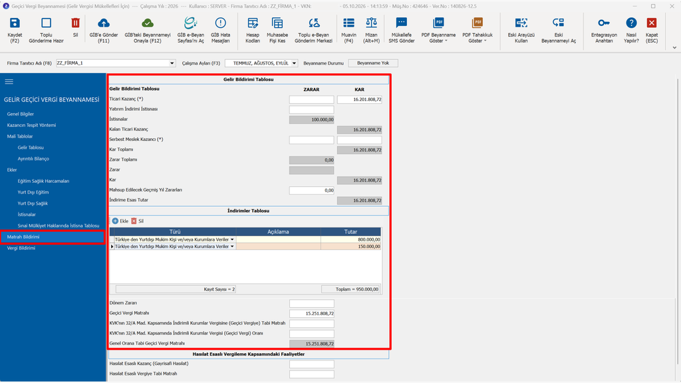
Task: Click the Dönem Zararı input field
Action: (311, 303)
